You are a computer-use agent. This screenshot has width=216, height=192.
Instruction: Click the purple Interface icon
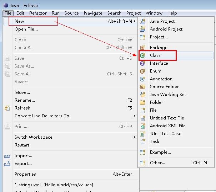pyautogui.click(x=142, y=63)
